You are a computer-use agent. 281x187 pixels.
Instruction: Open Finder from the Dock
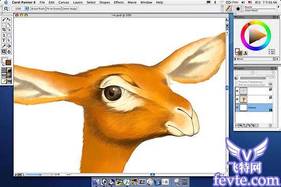96,182
